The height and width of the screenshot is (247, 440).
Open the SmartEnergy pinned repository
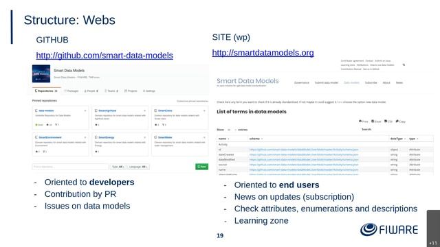(107, 137)
